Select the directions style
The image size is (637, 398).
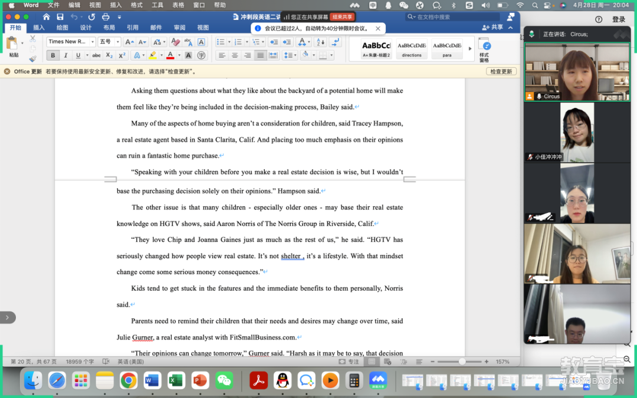coord(412,49)
